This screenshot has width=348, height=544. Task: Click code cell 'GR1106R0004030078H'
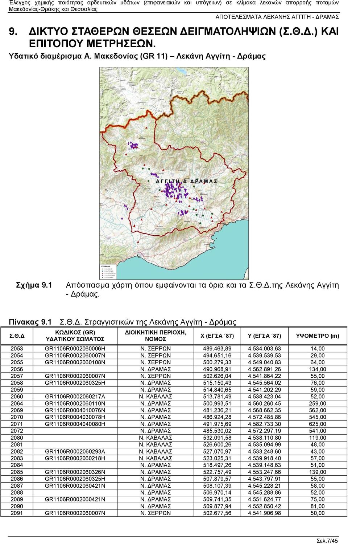pos(75,417)
